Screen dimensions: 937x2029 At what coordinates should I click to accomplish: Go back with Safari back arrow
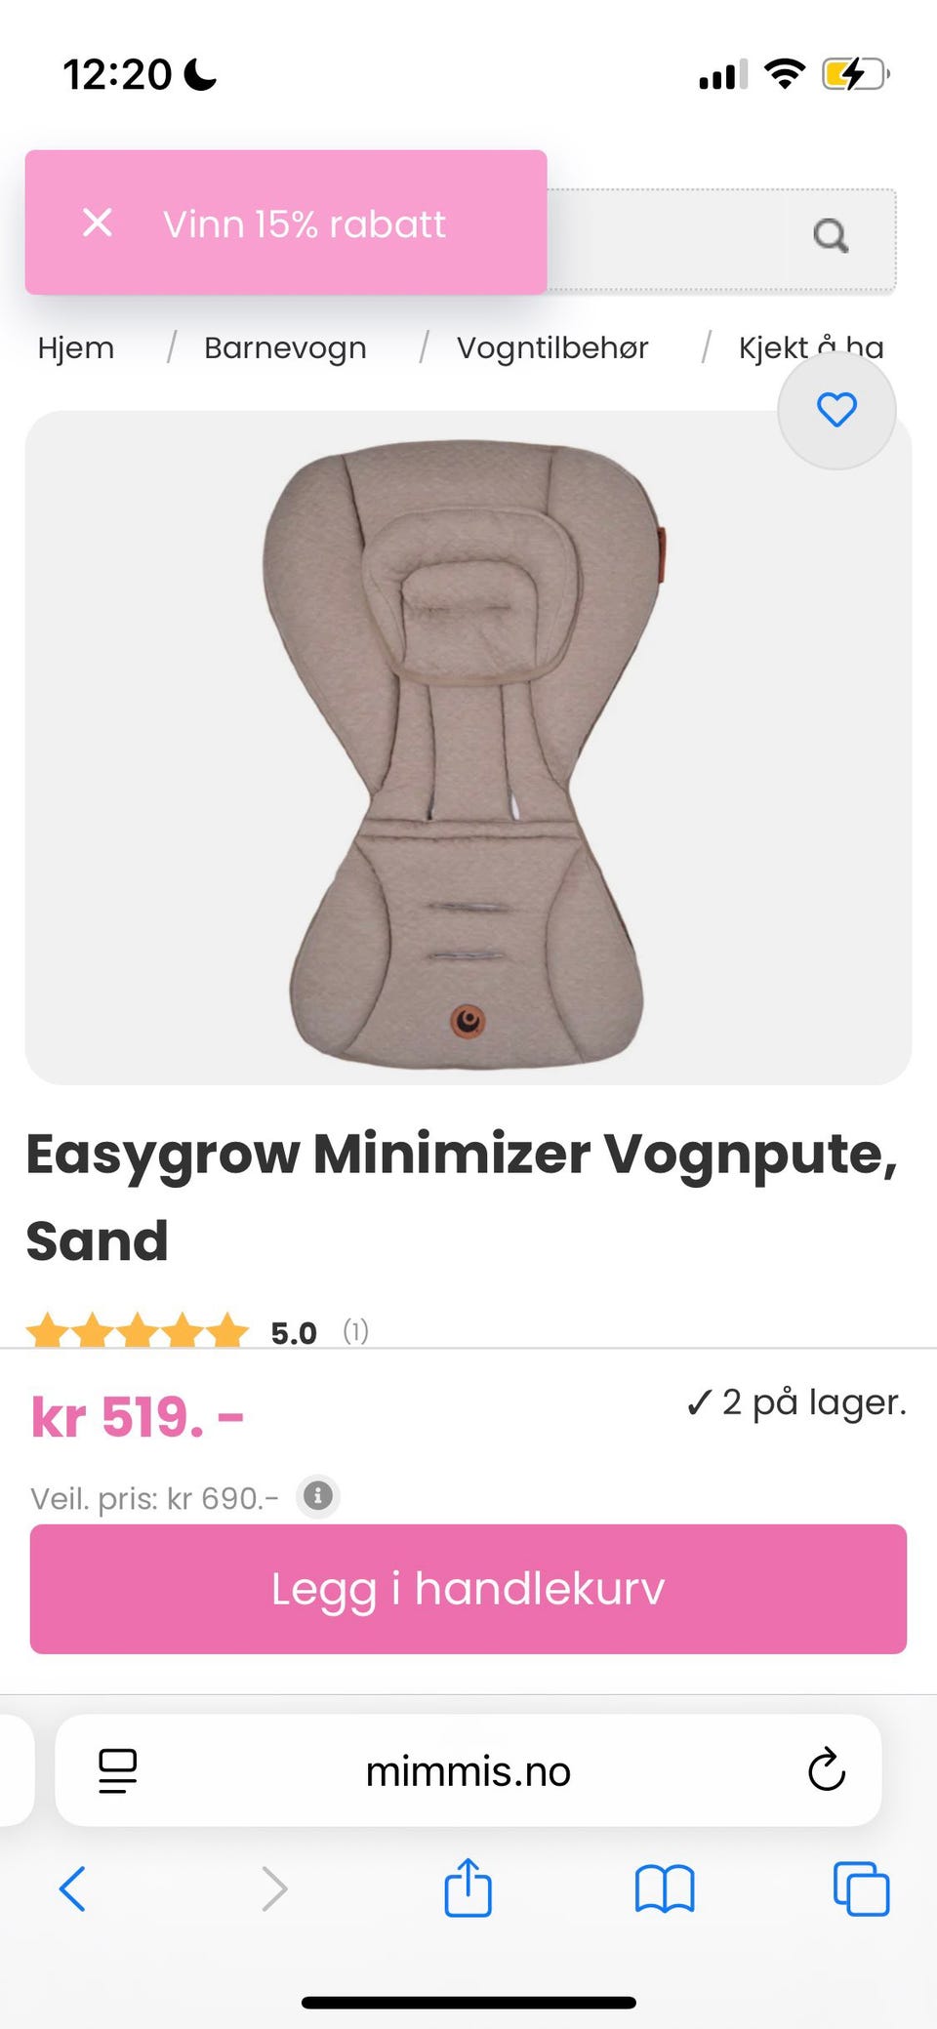tap(73, 1888)
